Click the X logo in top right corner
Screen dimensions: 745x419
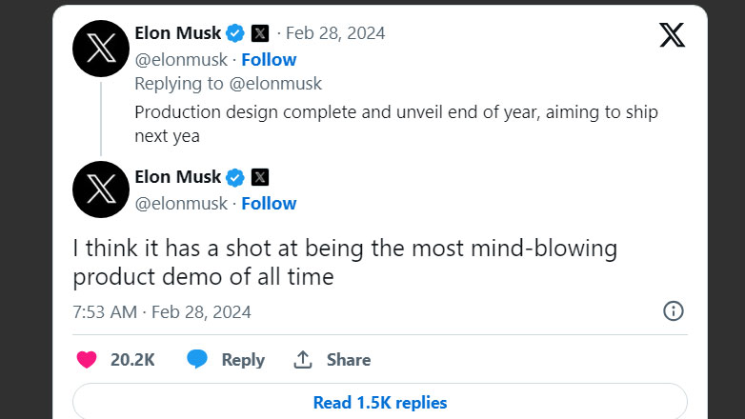672,35
